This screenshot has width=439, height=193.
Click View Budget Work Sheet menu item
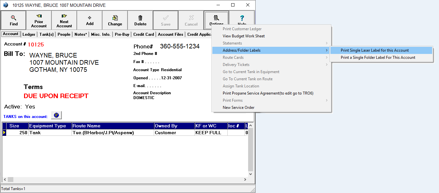click(x=244, y=36)
